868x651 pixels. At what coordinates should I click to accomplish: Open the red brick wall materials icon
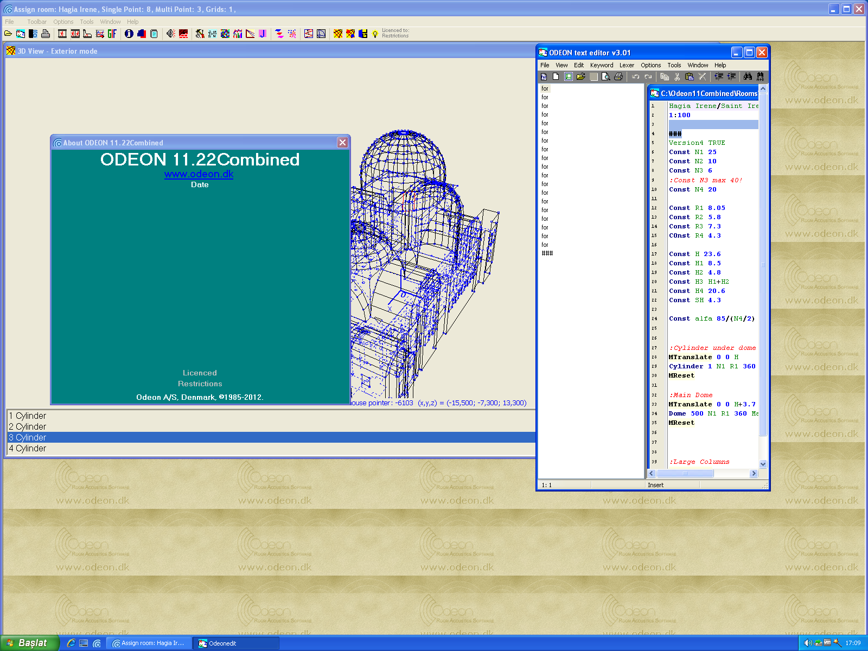pyautogui.click(x=183, y=34)
